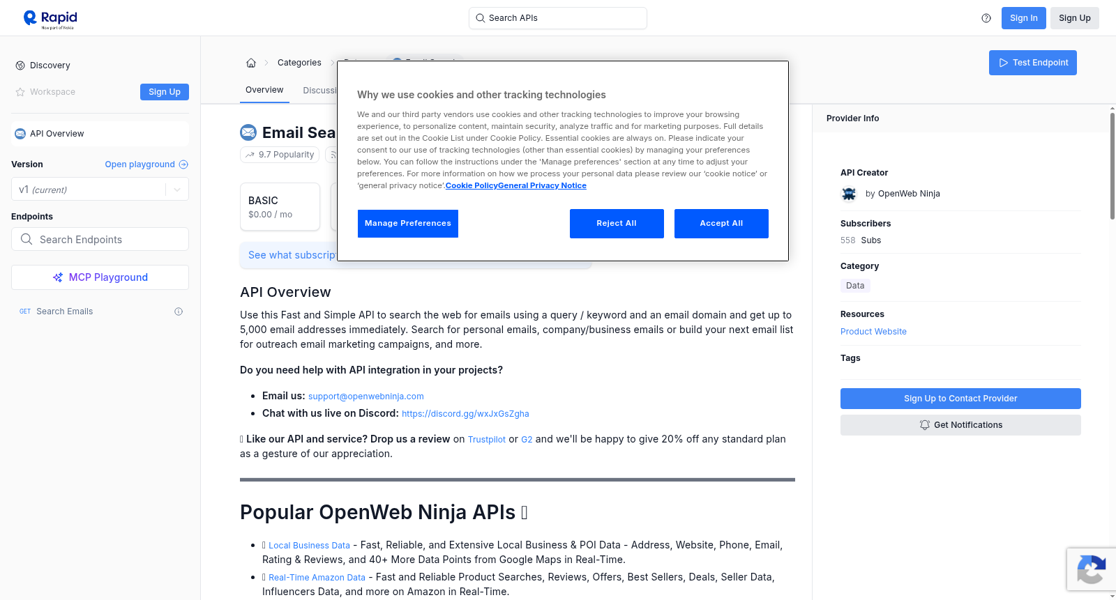Open Discovery in the sidebar
This screenshot has width=1116, height=600.
pos(50,66)
